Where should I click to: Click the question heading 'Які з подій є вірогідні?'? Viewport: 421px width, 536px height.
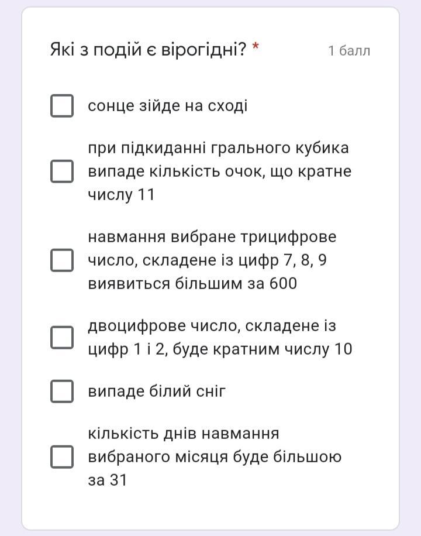148,50
